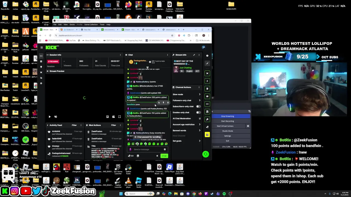
Task: Open OBS Edit menu
Action: [x=60, y=25]
